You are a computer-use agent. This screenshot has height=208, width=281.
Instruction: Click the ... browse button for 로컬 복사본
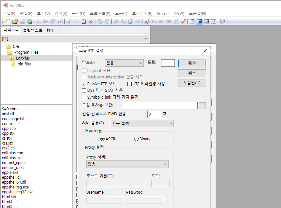202,106
